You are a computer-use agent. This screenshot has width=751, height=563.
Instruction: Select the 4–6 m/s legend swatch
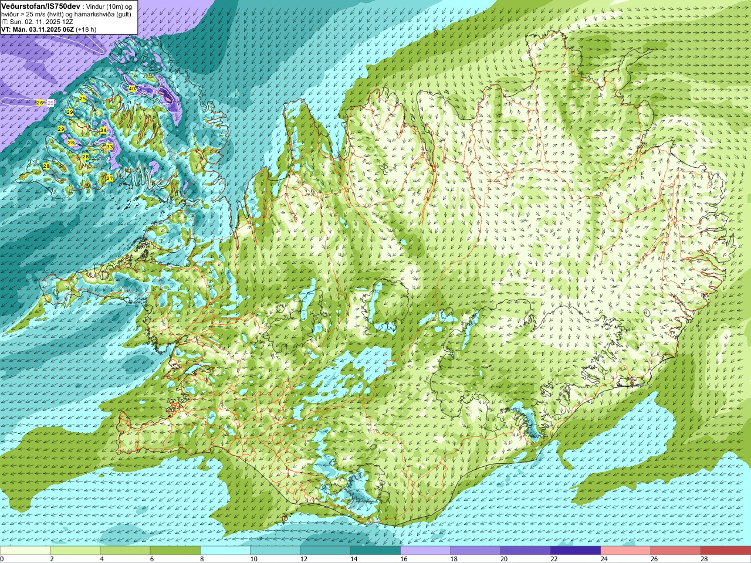tap(125, 551)
